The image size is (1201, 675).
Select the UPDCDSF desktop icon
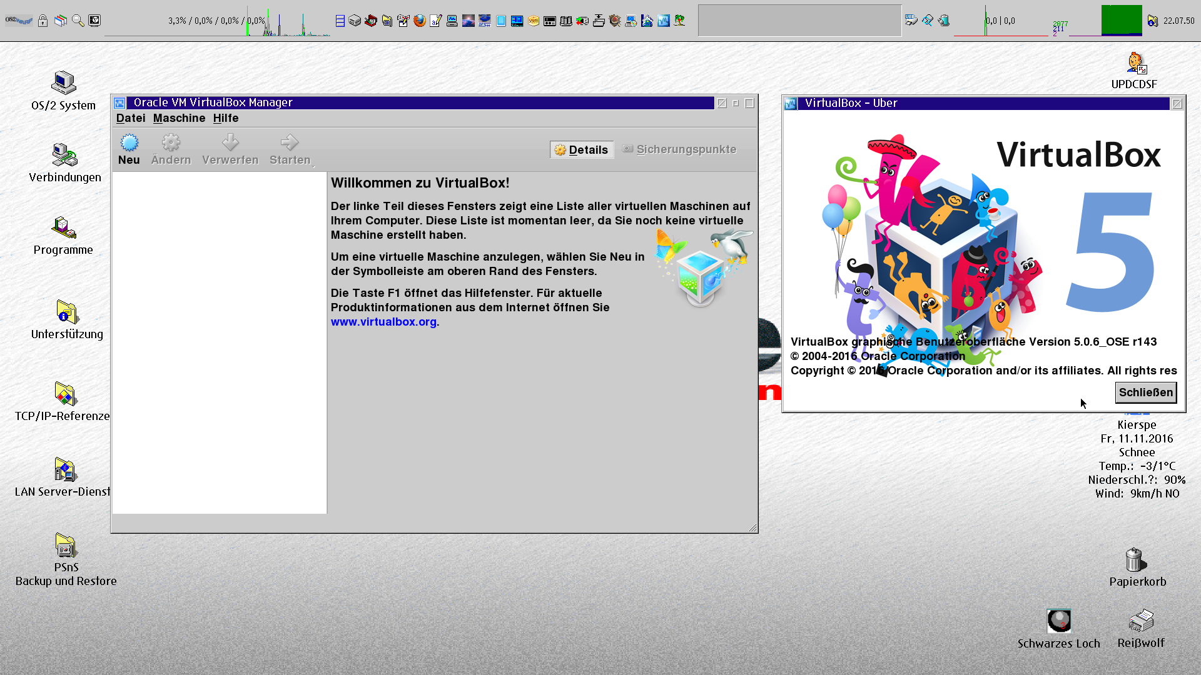[1134, 71]
